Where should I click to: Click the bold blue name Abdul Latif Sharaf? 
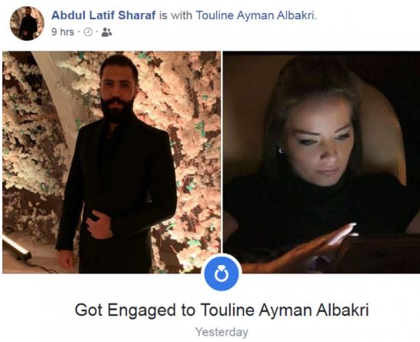tap(103, 15)
